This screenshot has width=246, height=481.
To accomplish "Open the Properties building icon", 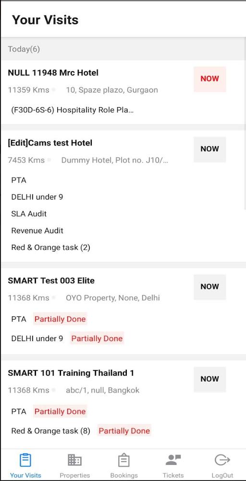I will (x=74, y=460).
